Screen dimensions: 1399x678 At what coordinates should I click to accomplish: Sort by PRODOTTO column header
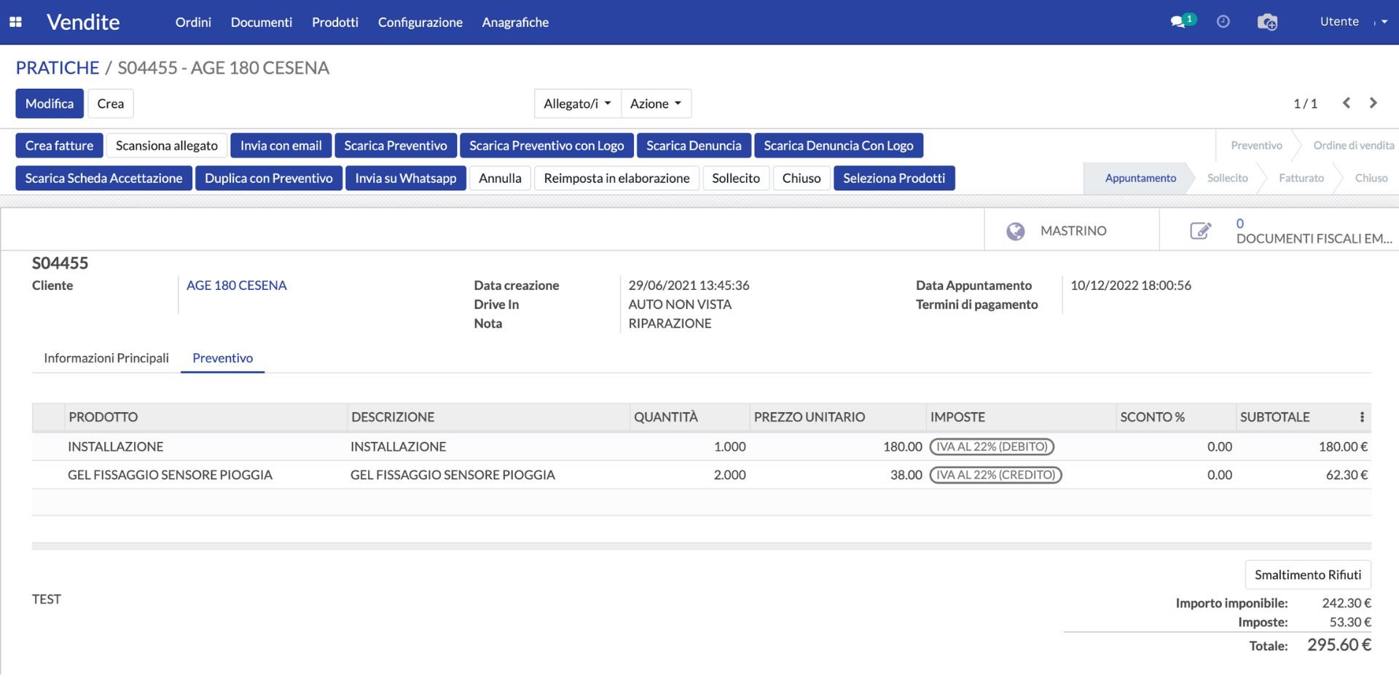pyautogui.click(x=205, y=417)
